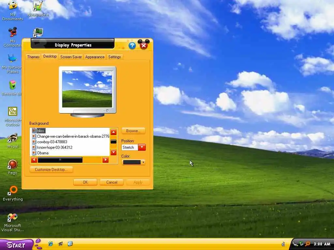
Task: Select Obama background in list
Action: coord(43,153)
